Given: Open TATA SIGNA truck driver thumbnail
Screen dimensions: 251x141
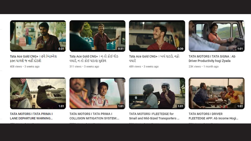Looking at the screenshot, I should coord(216,36).
